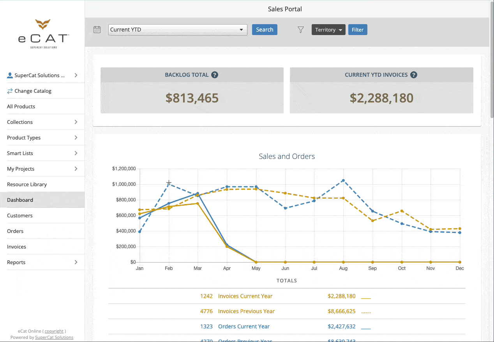Click the Sales Portal page title
Image resolution: width=494 pixels, height=342 pixels.
285,9
